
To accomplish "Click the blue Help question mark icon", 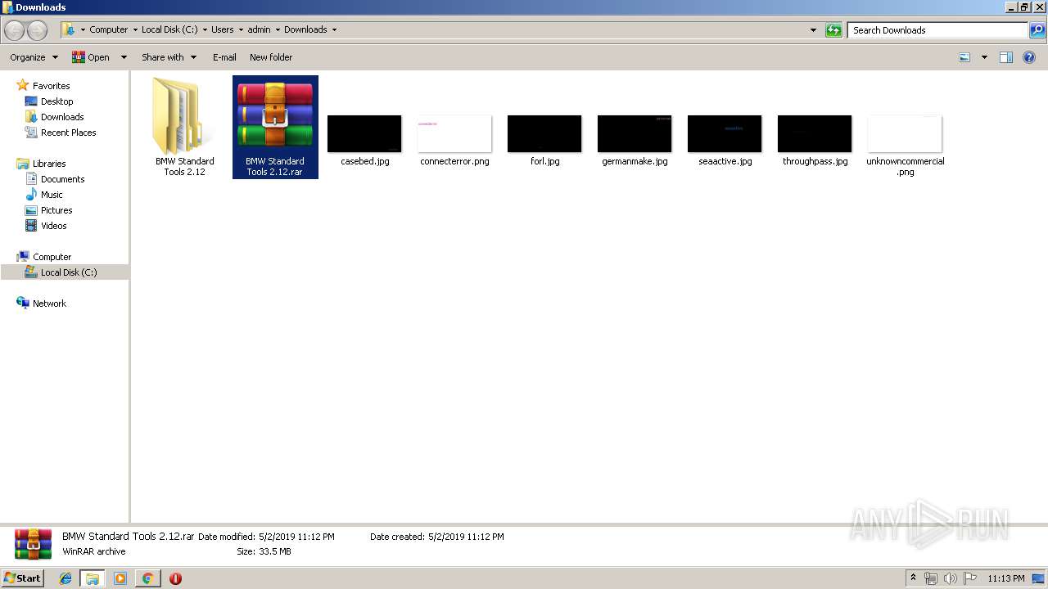I will pyautogui.click(x=1030, y=57).
